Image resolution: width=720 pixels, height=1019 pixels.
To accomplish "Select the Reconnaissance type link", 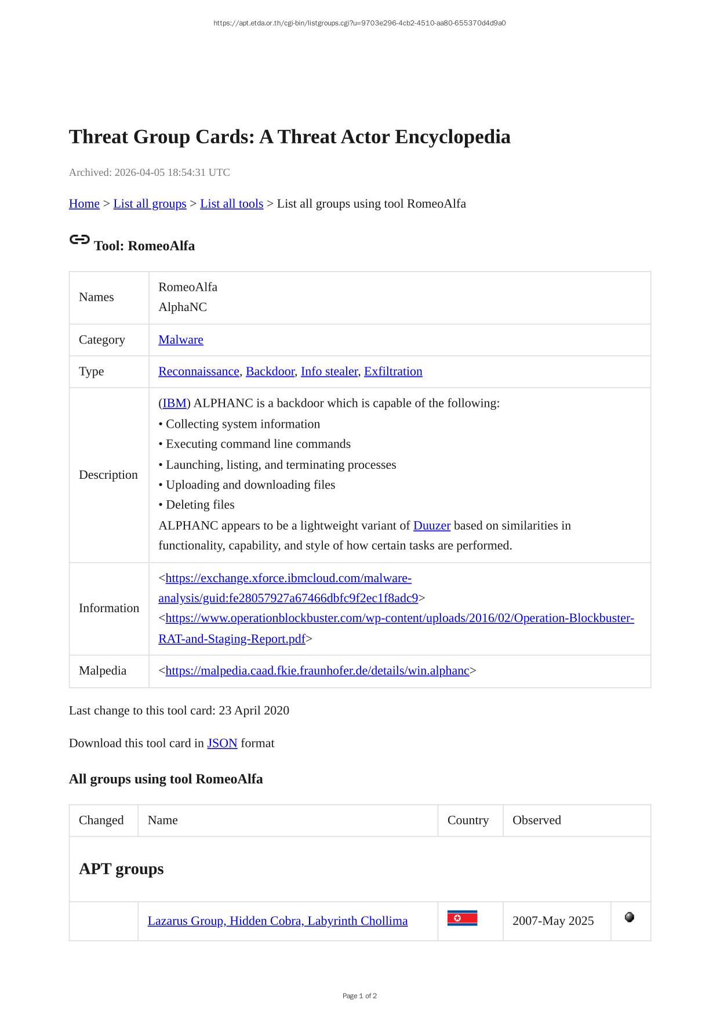I will [x=198, y=371].
